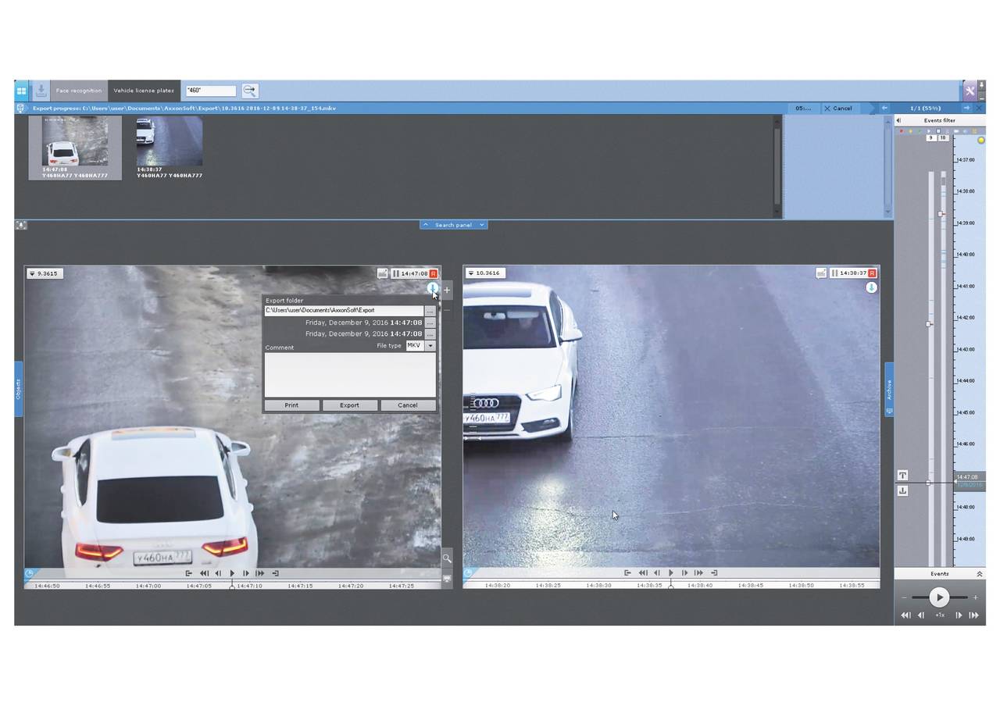Pause playback on camera 9.3615 window

(x=396, y=273)
